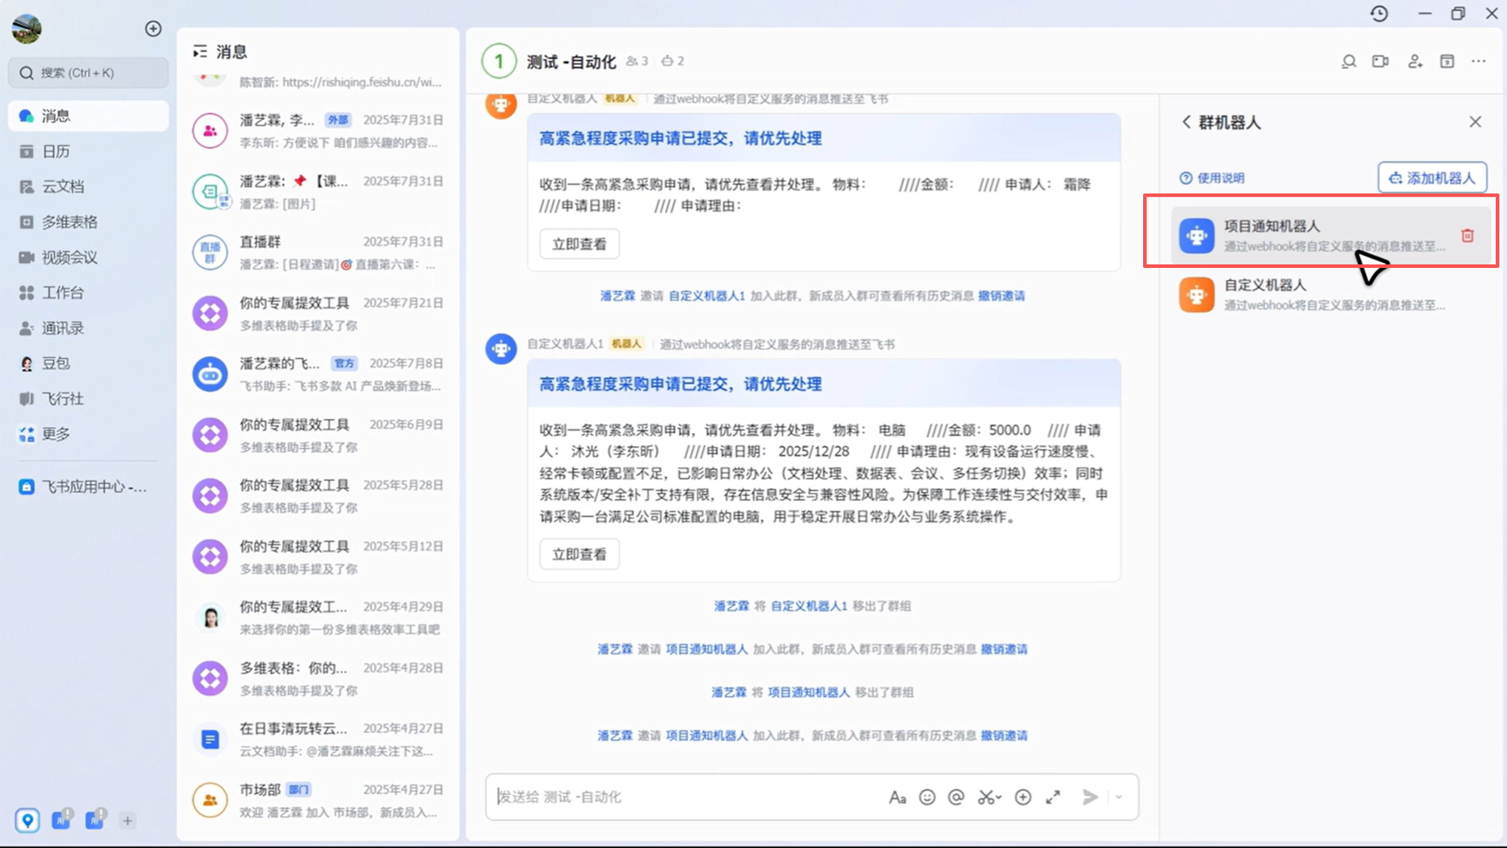Open 工作台 workbench

click(x=88, y=293)
